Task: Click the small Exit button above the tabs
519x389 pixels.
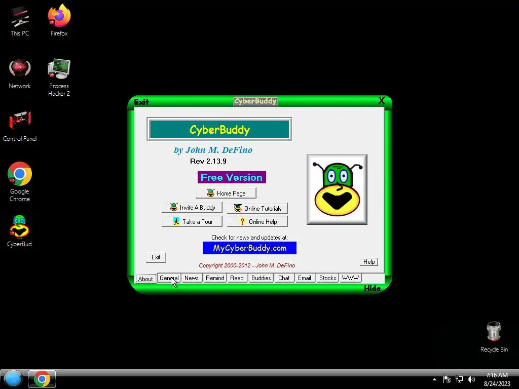Action: point(156,257)
